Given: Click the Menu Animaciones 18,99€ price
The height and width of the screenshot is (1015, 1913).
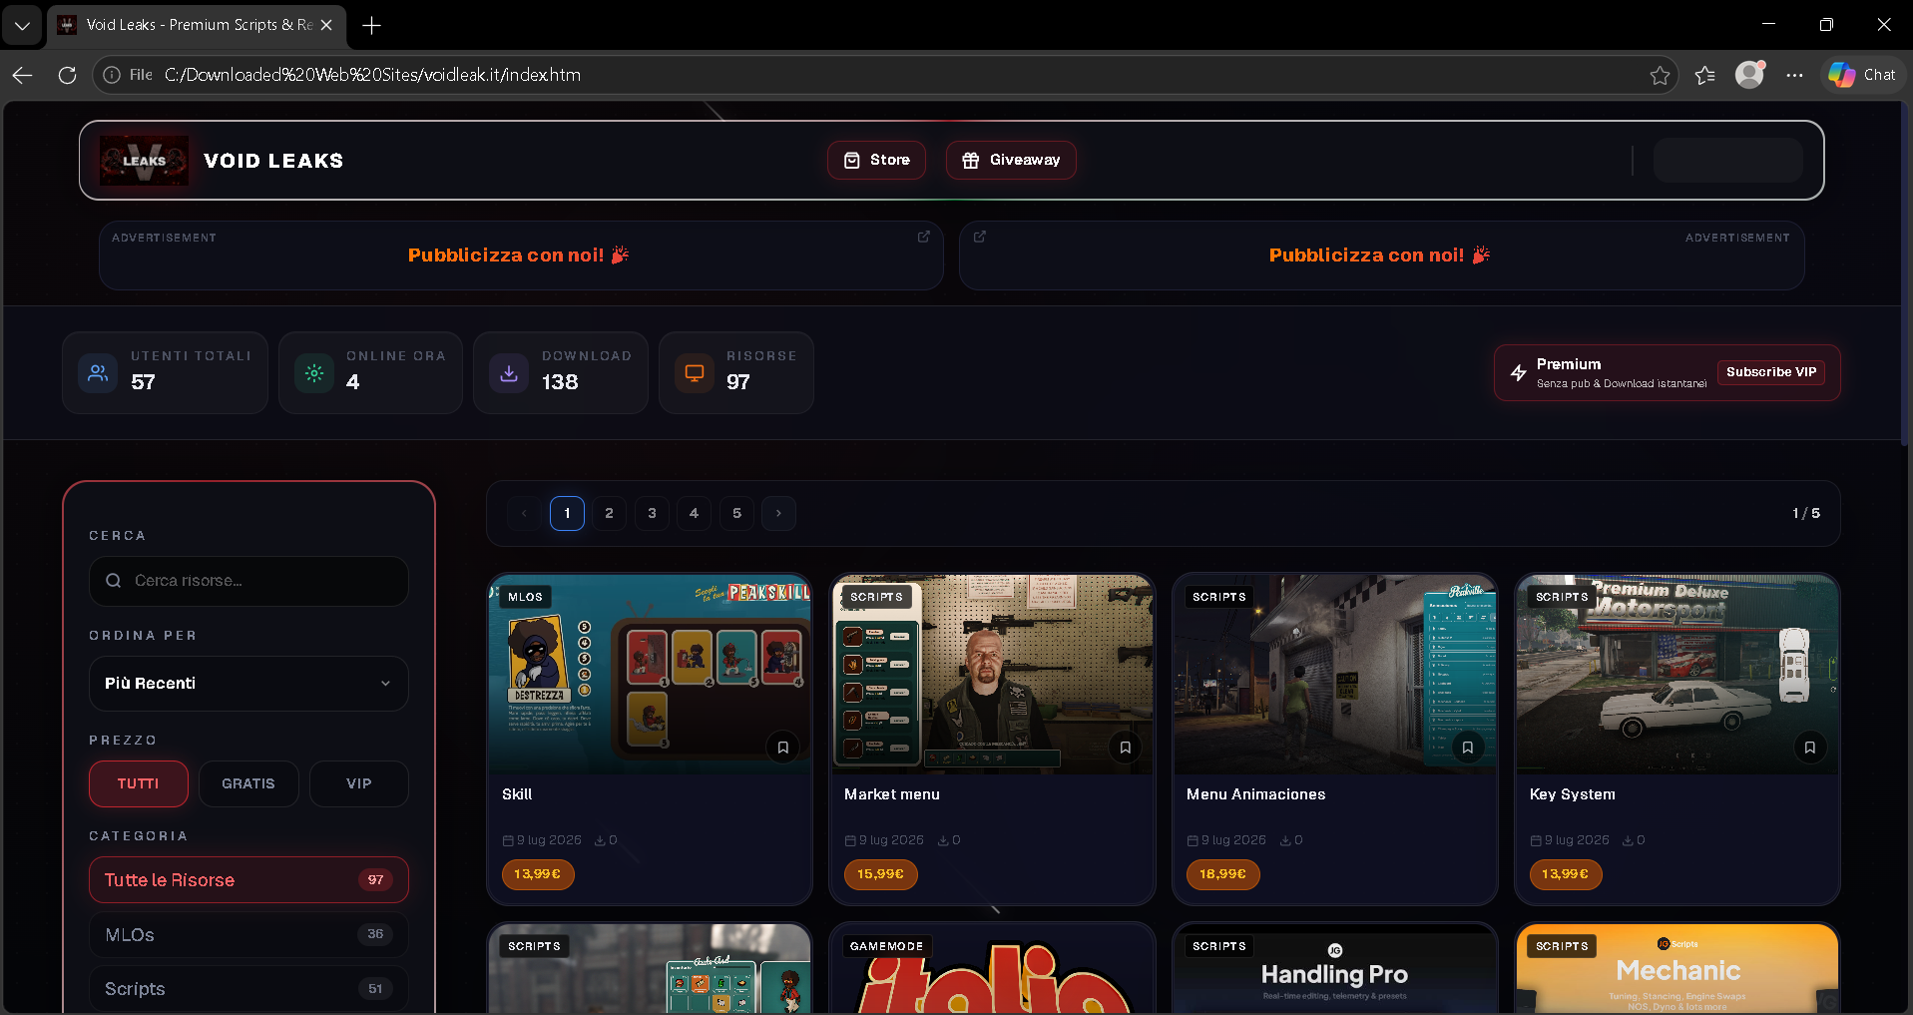Looking at the screenshot, I should point(1223,874).
